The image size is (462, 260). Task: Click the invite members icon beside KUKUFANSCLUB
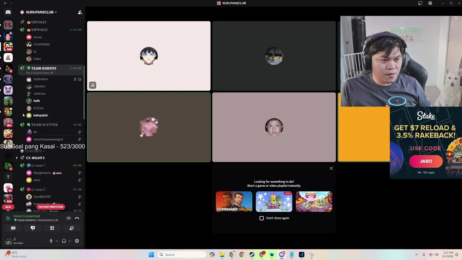pyautogui.click(x=80, y=12)
